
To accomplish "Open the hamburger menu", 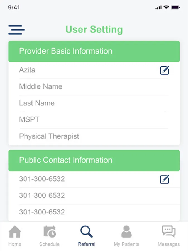I will point(16,30).
